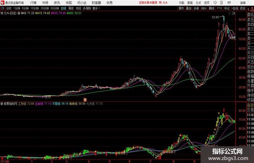Screen dimensions: 254x163
Task: Open the 行情 menu
Action: pyautogui.click(x=33, y=3)
